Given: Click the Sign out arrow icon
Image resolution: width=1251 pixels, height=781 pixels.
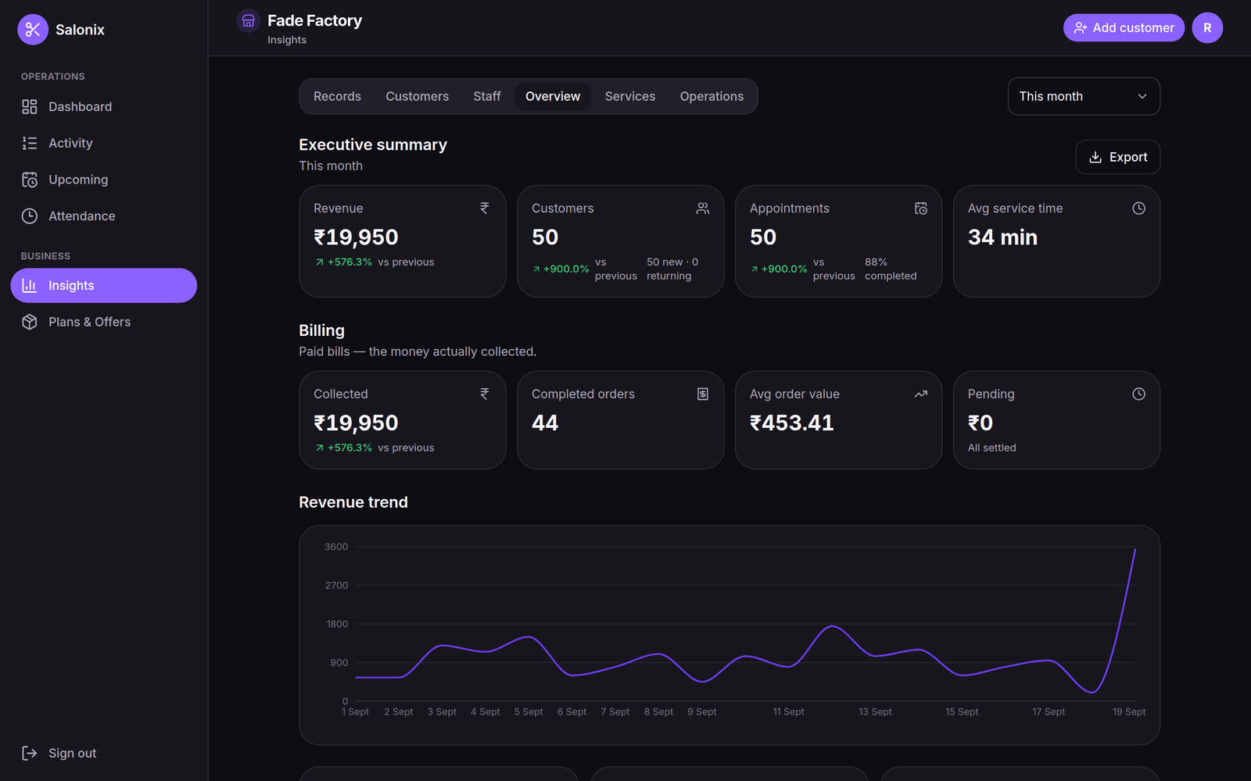Looking at the screenshot, I should (30, 753).
